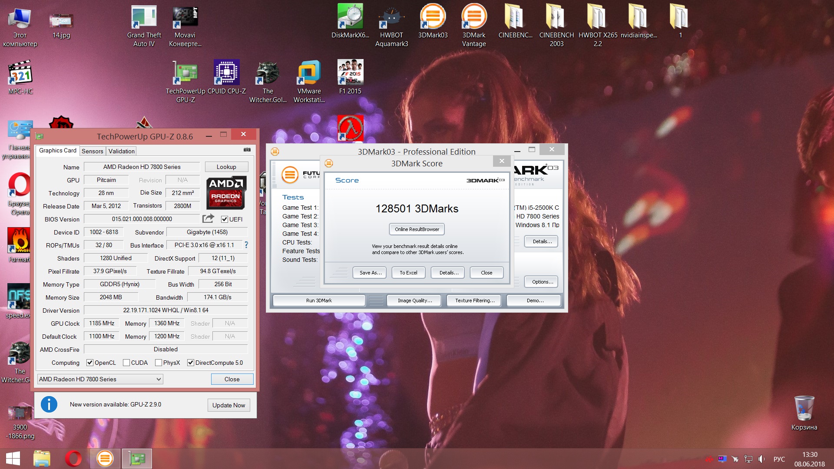Image resolution: width=834 pixels, height=469 pixels.
Task: Open the Windows Start button
Action: point(13,459)
